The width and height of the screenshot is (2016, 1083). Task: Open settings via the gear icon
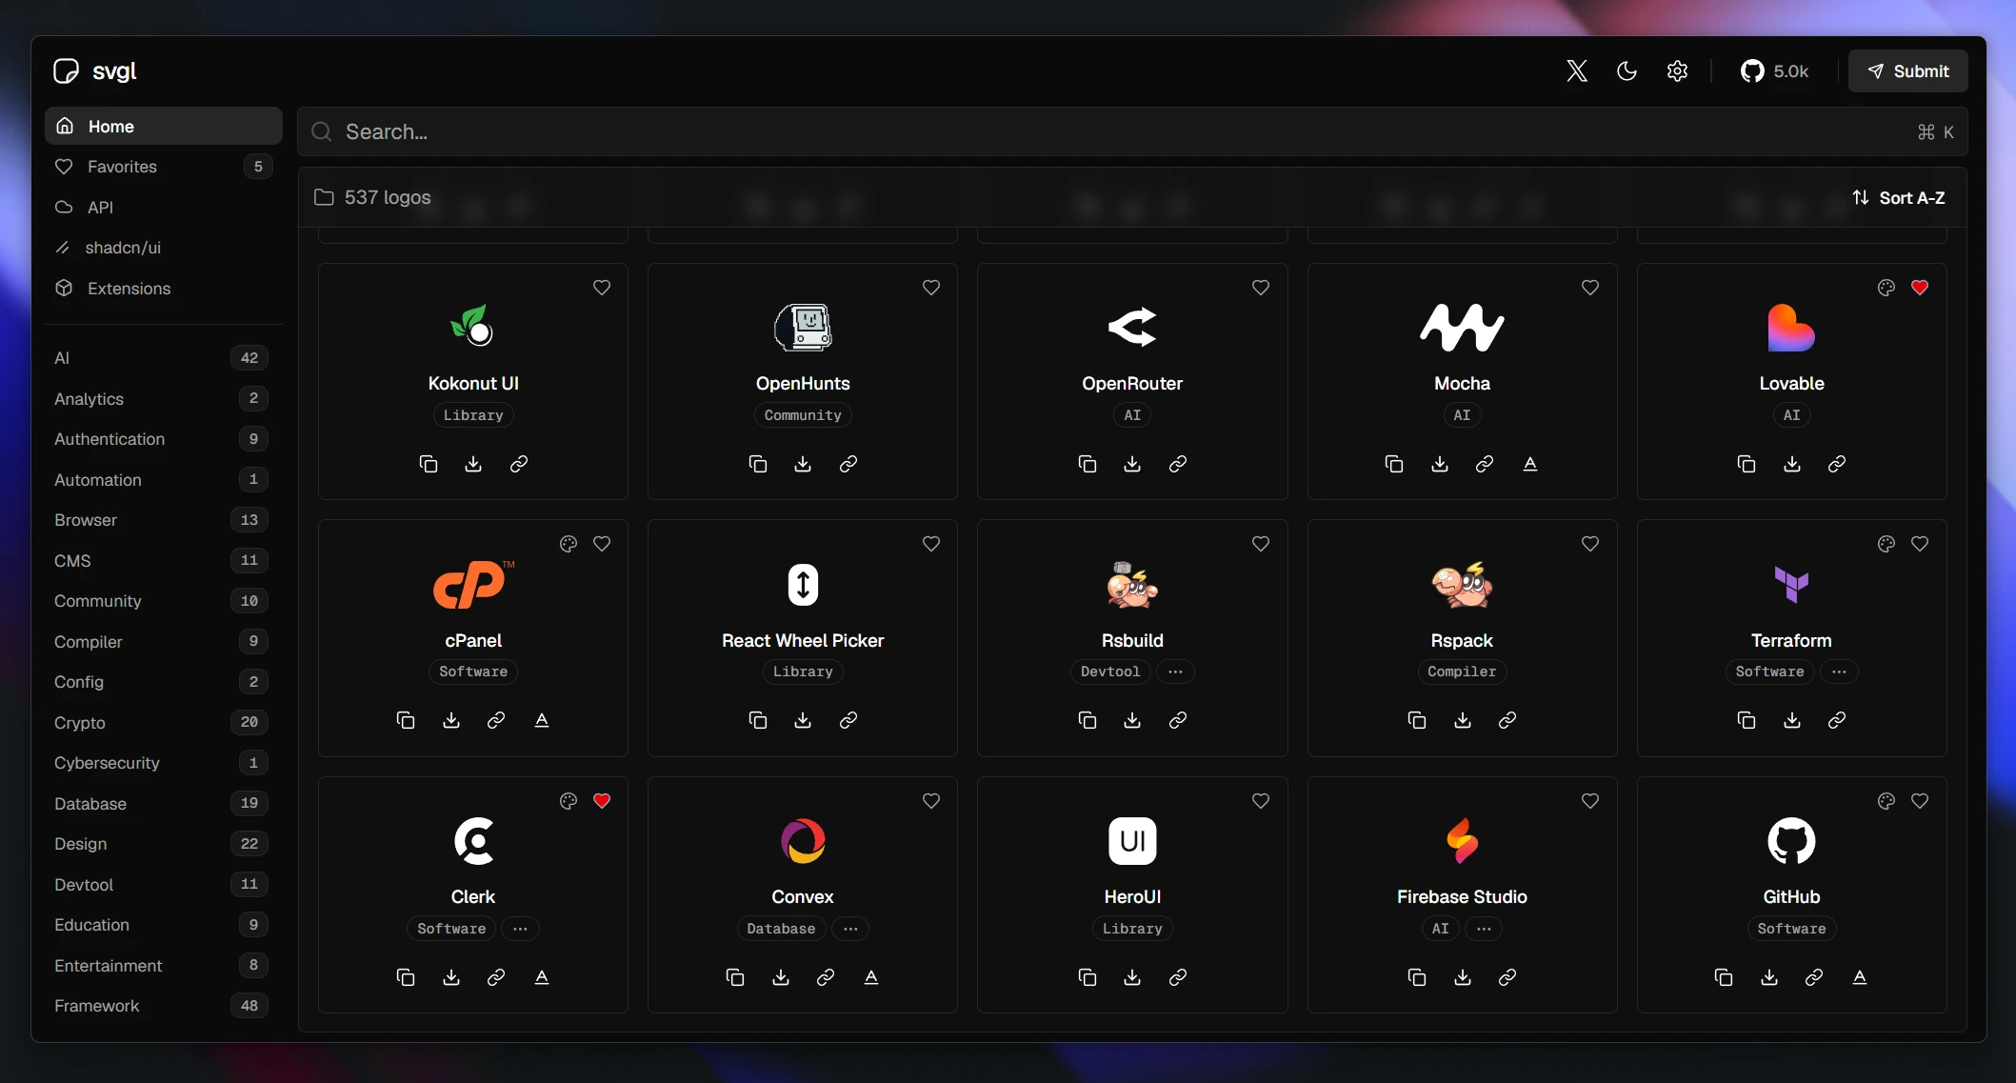[1677, 71]
